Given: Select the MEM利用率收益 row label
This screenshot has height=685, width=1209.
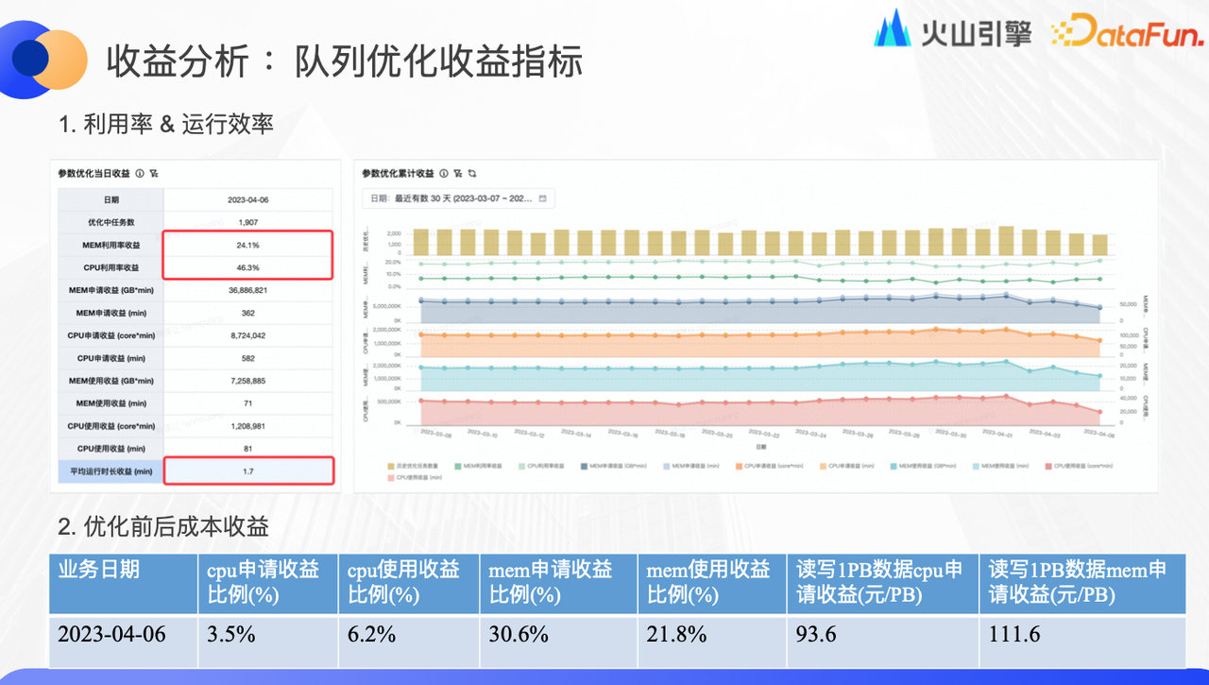Looking at the screenshot, I should tap(111, 245).
